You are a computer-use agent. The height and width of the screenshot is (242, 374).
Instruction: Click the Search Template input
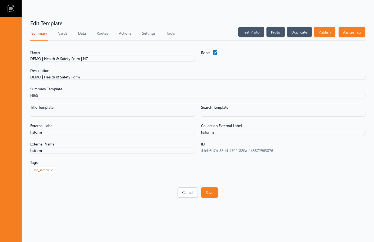click(283, 114)
